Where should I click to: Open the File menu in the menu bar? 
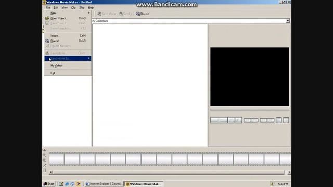coord(48,8)
